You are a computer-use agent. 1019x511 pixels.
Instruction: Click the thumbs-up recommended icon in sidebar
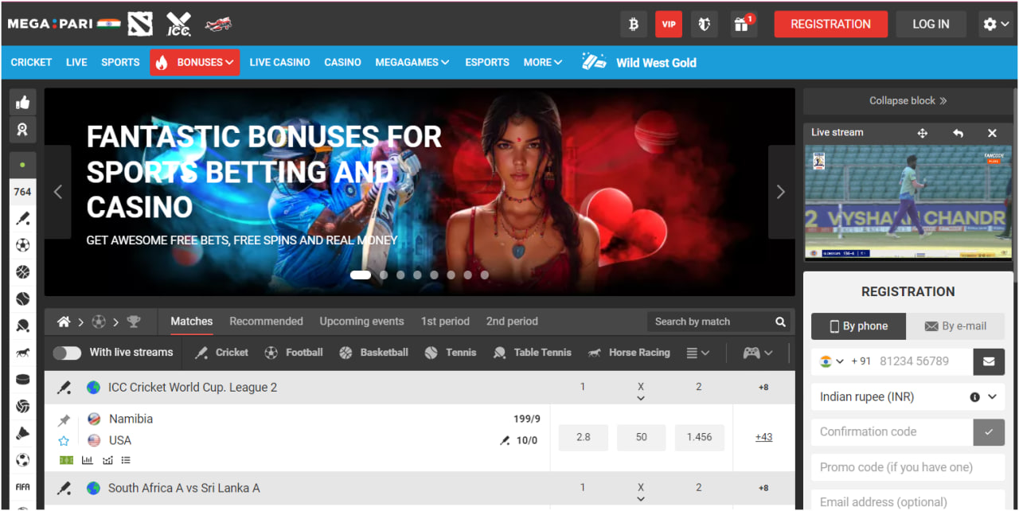pos(22,102)
